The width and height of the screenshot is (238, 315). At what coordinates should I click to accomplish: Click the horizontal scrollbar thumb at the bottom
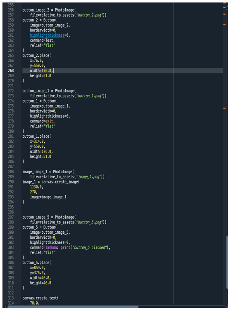[73, 307]
